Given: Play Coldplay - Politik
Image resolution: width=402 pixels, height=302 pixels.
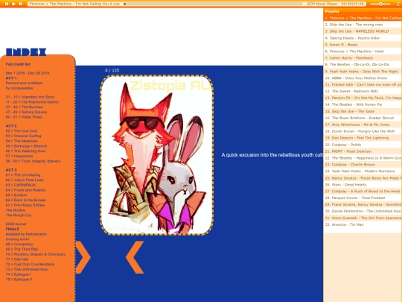Looking at the screenshot, I should point(363,145).
